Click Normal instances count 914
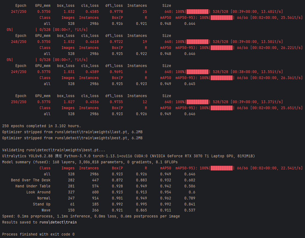 tap(95, 198)
